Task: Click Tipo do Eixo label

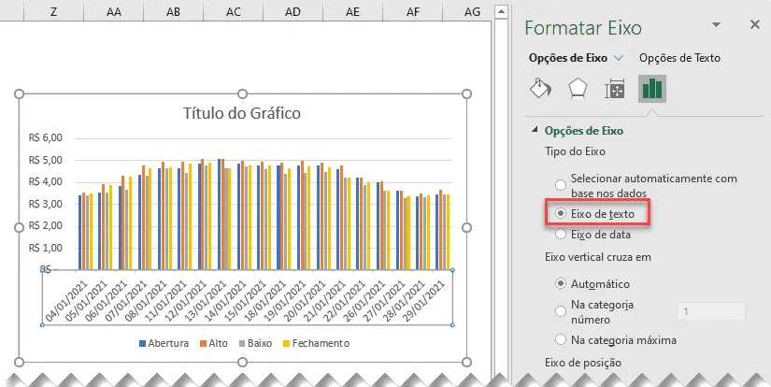Action: click(x=575, y=151)
